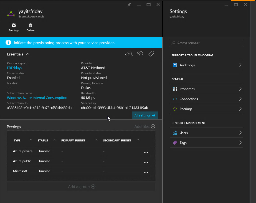Collapse the Essentials section
256x203 pixels.
tap(27, 54)
